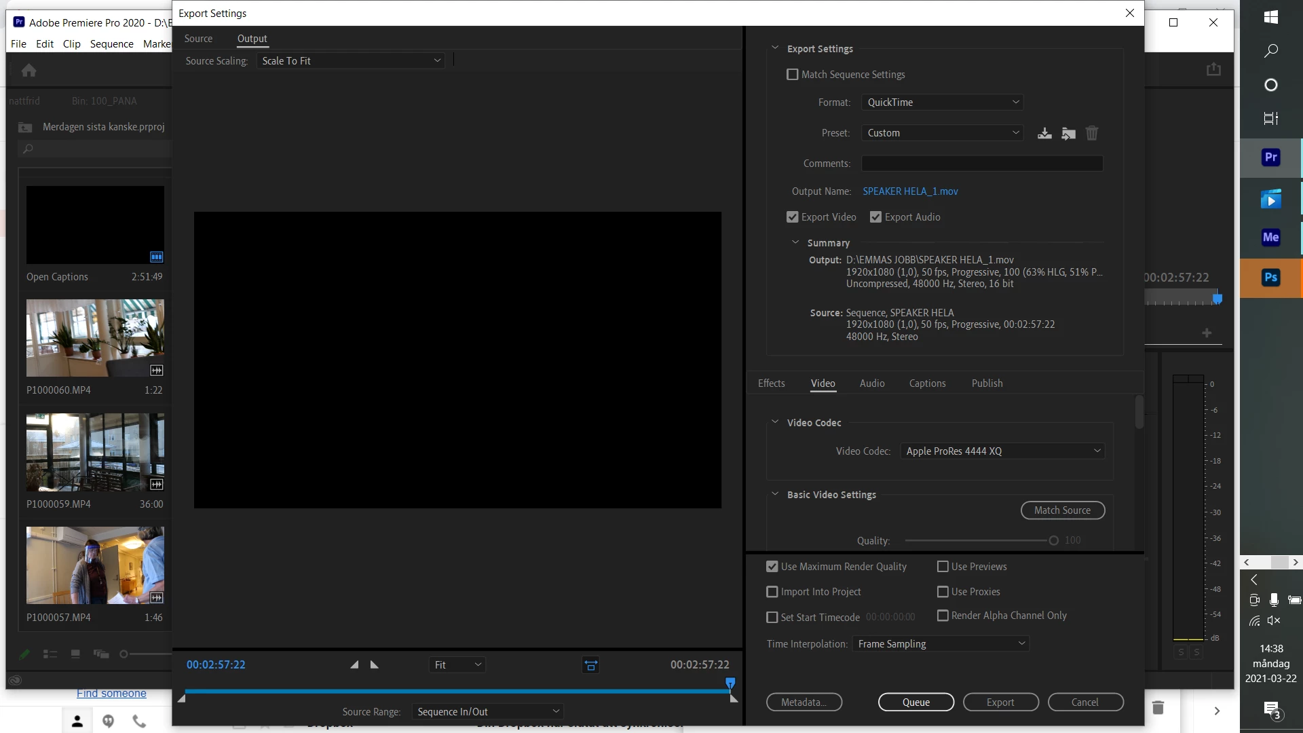The height and width of the screenshot is (733, 1303).
Task: Disable Use Maximum Render Quality
Action: (x=772, y=567)
